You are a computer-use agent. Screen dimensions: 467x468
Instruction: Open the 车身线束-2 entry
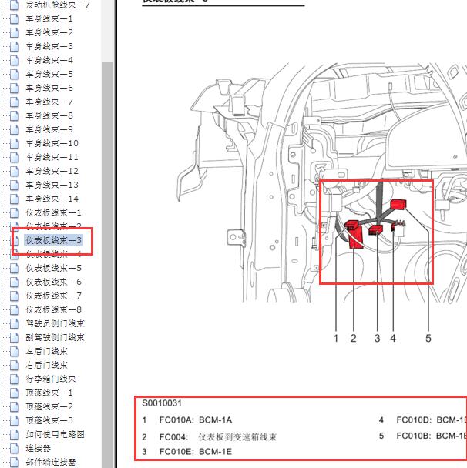point(49,32)
